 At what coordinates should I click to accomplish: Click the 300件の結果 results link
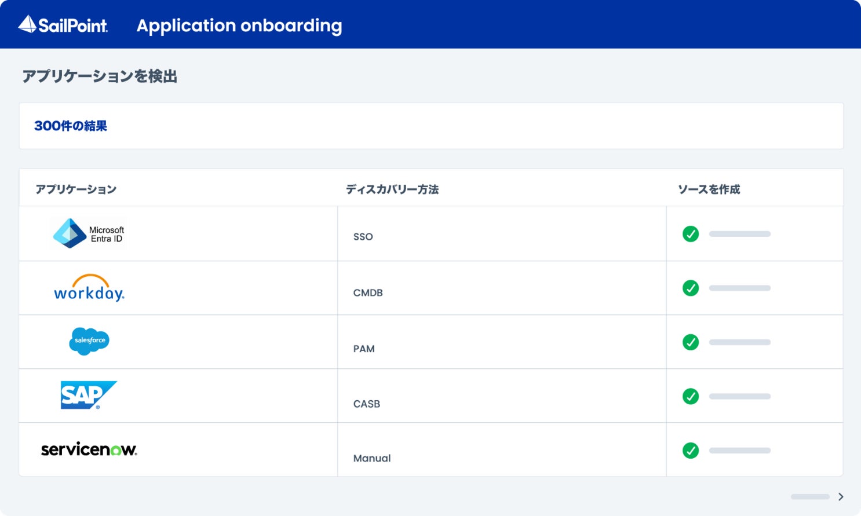click(71, 126)
